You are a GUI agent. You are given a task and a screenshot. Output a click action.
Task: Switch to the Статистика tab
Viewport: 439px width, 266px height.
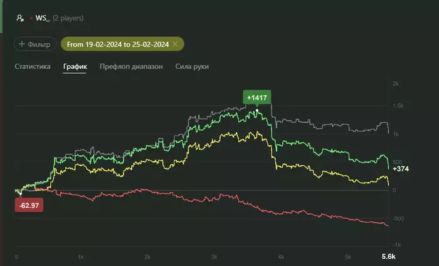33,66
